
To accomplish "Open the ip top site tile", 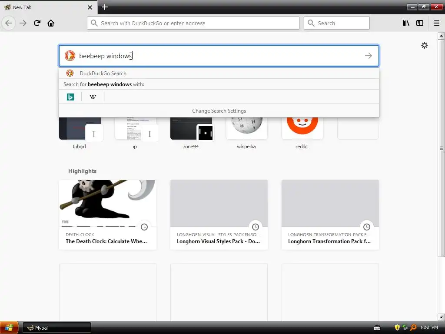I will pyautogui.click(x=136, y=134).
